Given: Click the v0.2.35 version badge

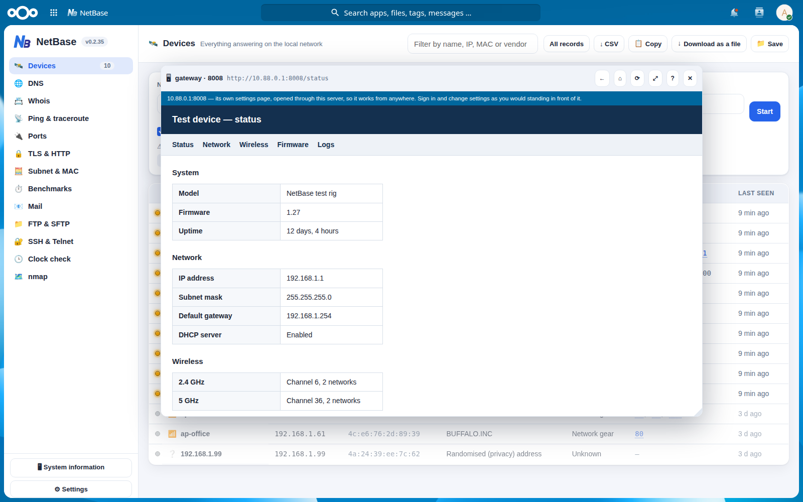Looking at the screenshot, I should coord(95,42).
